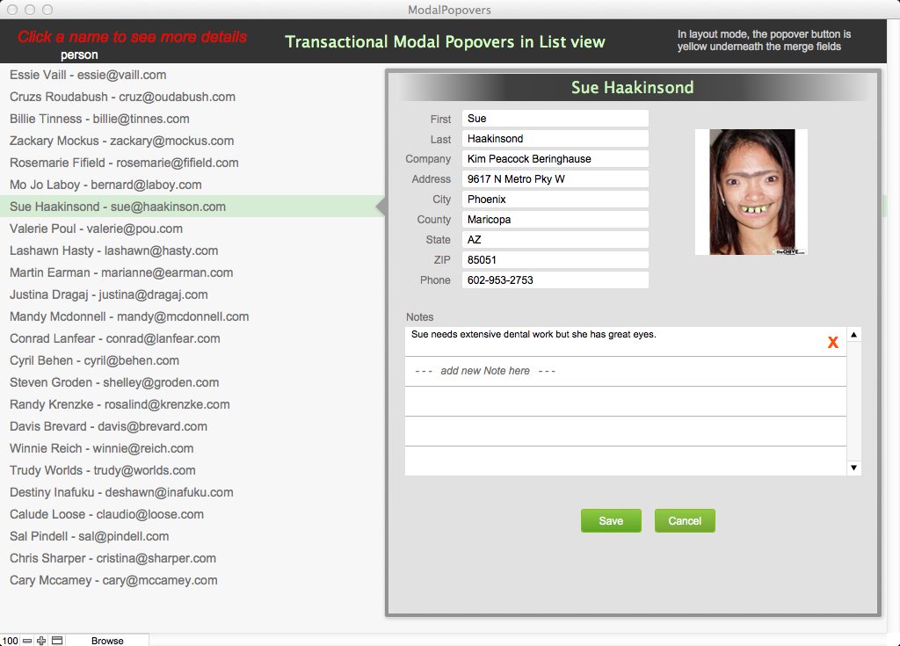Delete the dental work note with the orange X
This screenshot has width=900, height=646.
pyautogui.click(x=832, y=343)
